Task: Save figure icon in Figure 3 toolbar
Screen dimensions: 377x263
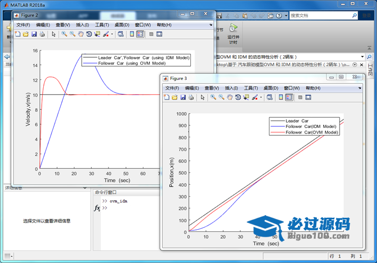Action: pyautogui.click(x=183, y=97)
